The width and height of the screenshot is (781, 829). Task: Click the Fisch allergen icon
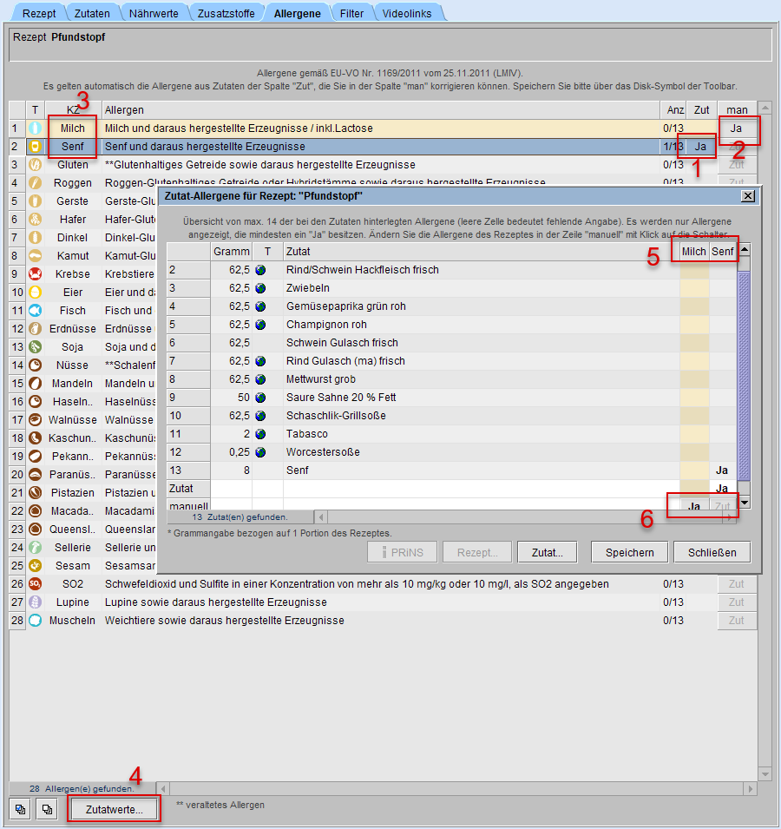pos(36,311)
